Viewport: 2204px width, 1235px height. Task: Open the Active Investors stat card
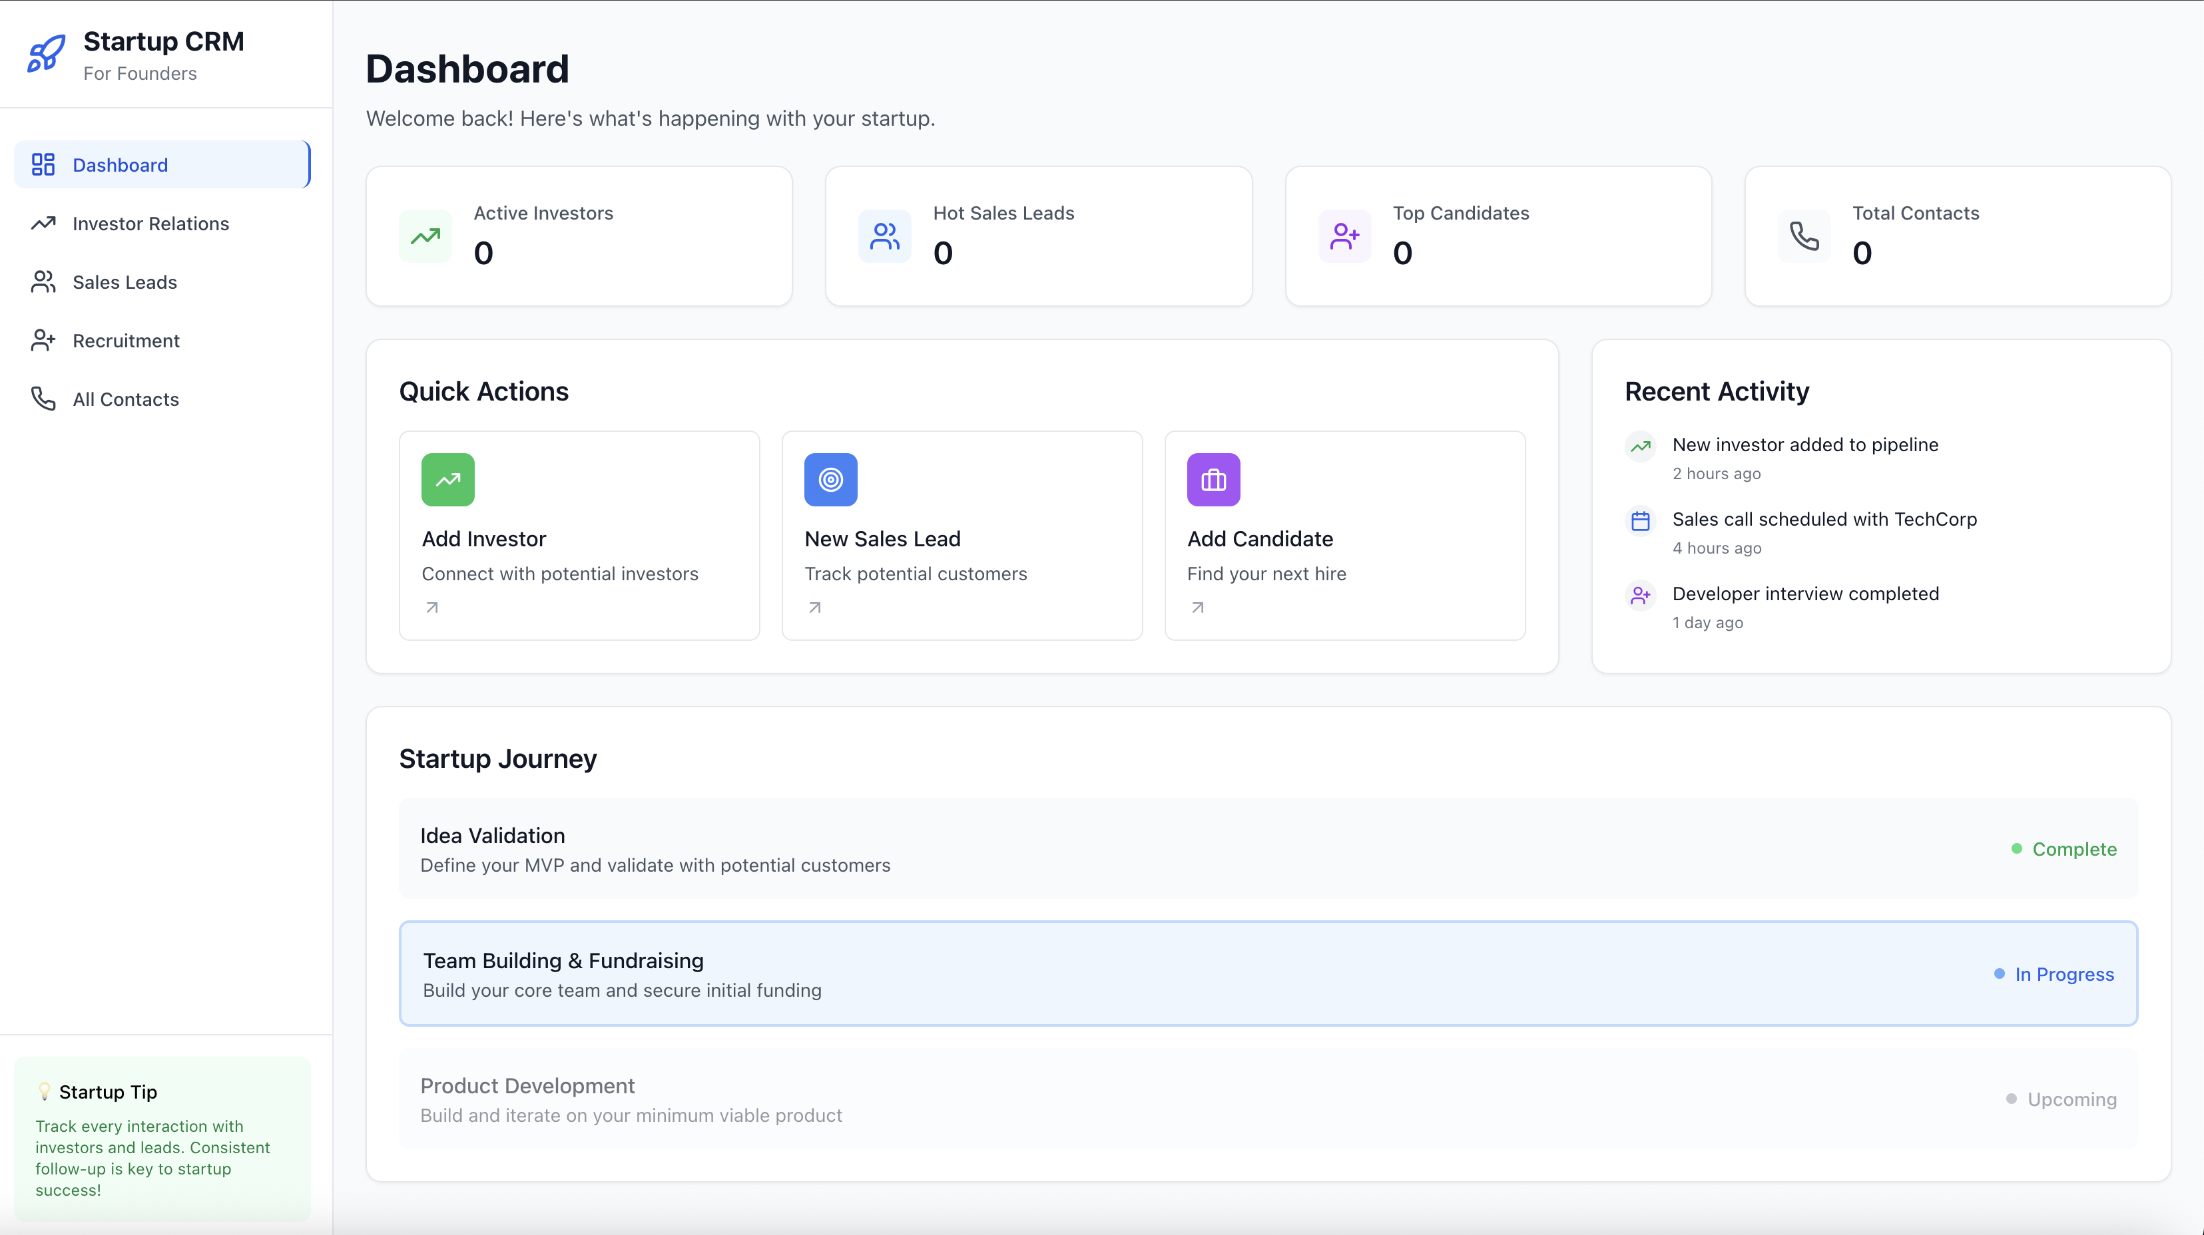coord(579,236)
